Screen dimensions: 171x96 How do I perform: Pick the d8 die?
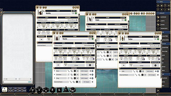click(x=53, y=90)
